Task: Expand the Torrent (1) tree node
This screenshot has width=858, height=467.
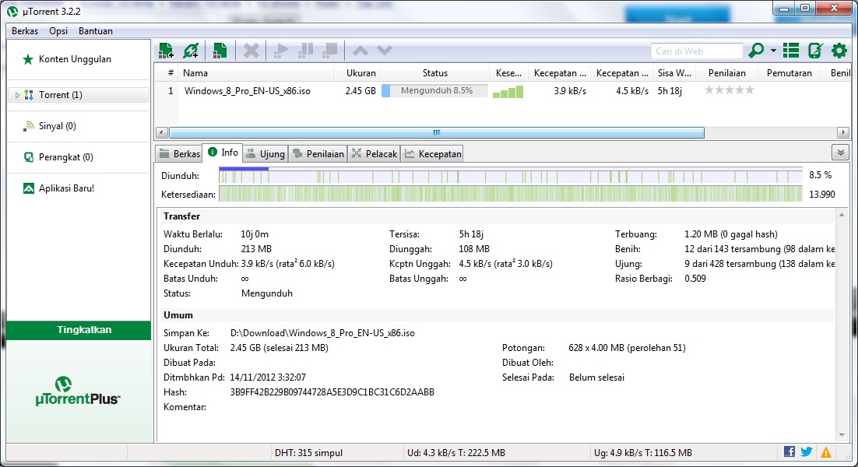Action: click(17, 95)
